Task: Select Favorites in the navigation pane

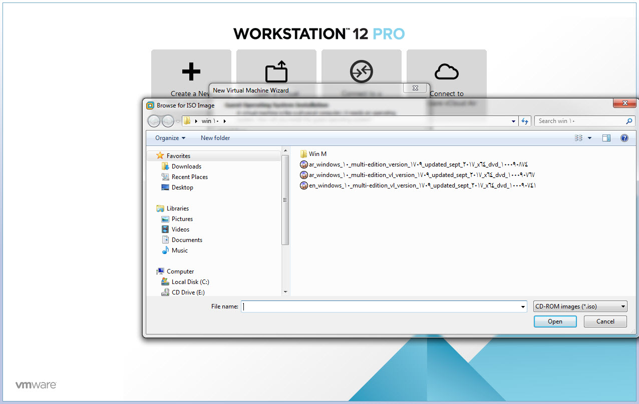Action: [x=178, y=156]
